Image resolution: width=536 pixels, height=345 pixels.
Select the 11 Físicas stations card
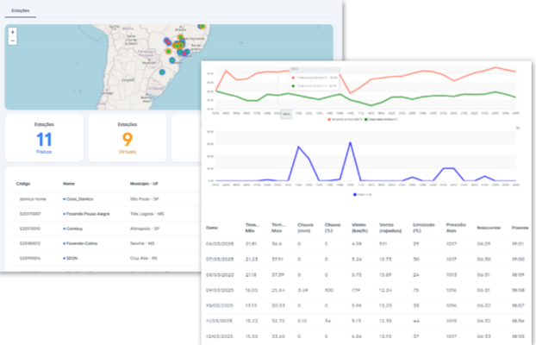(44, 138)
